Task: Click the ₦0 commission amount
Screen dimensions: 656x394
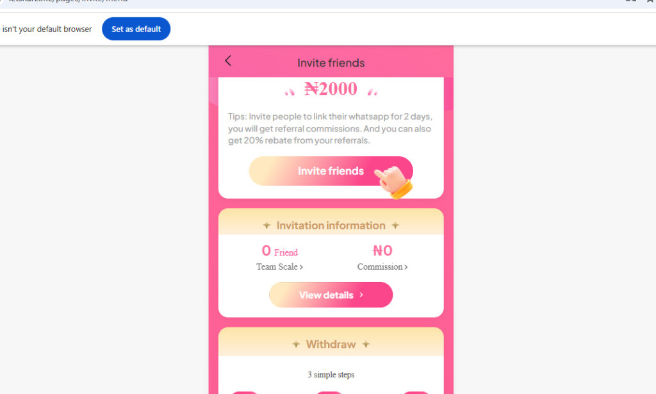Action: click(382, 250)
